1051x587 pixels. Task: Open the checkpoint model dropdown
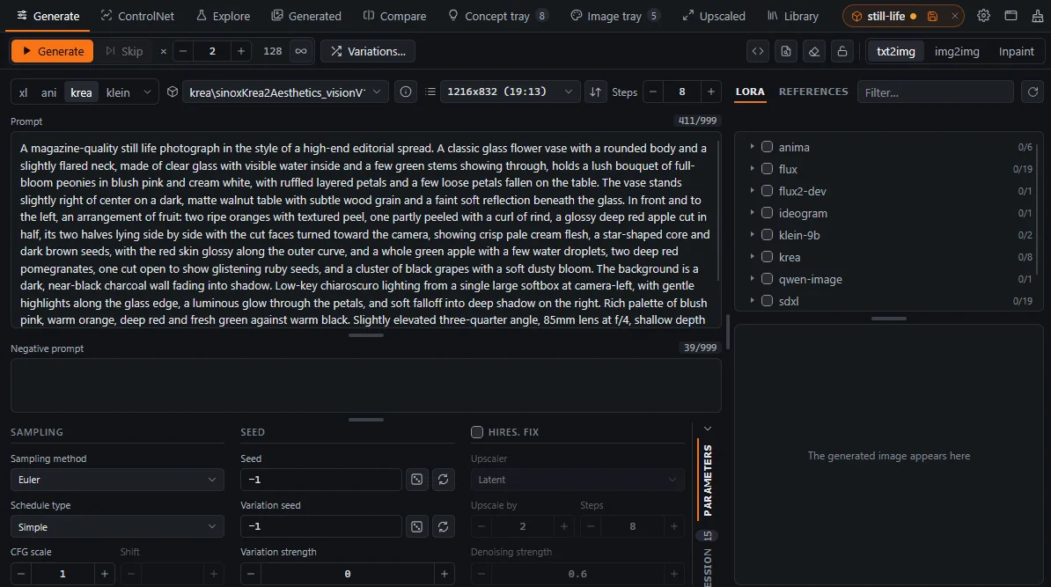pos(284,92)
